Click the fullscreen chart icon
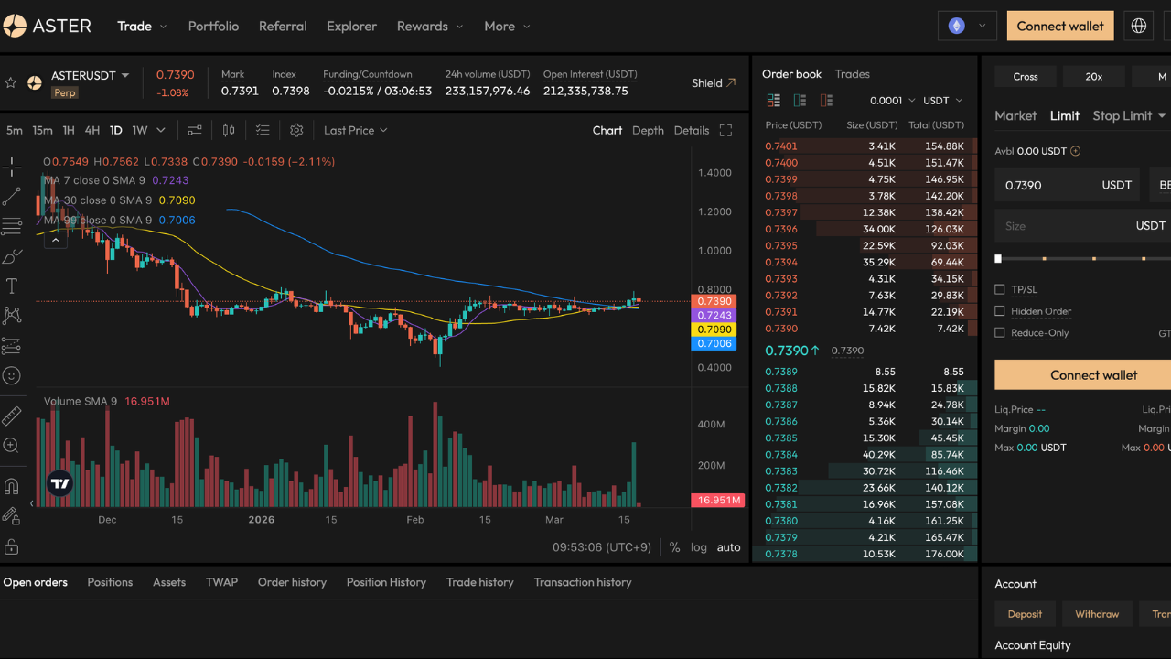This screenshot has width=1171, height=659. click(725, 130)
